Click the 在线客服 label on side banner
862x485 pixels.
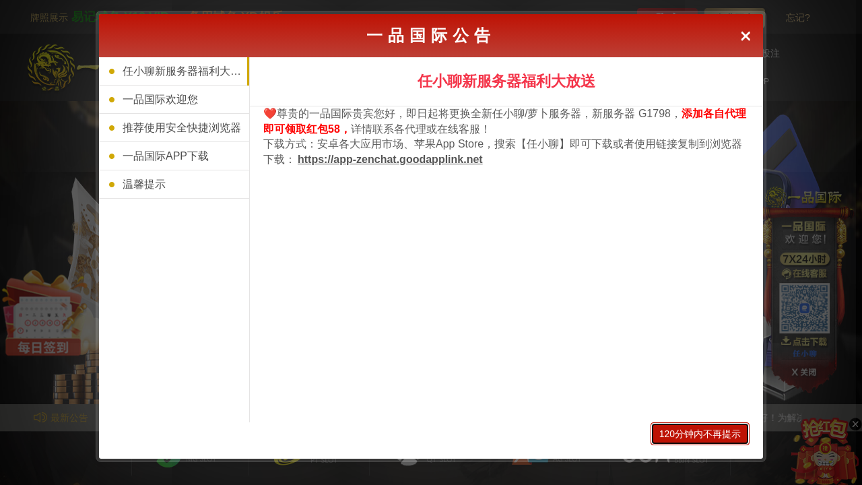(804, 273)
